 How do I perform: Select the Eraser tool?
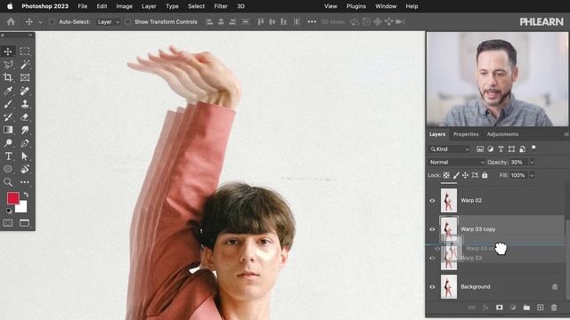25,116
